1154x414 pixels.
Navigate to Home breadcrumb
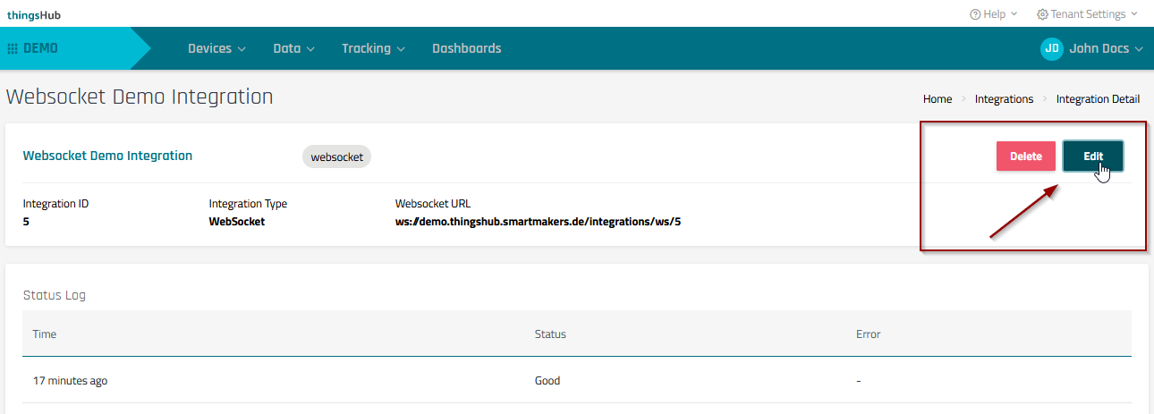point(938,99)
